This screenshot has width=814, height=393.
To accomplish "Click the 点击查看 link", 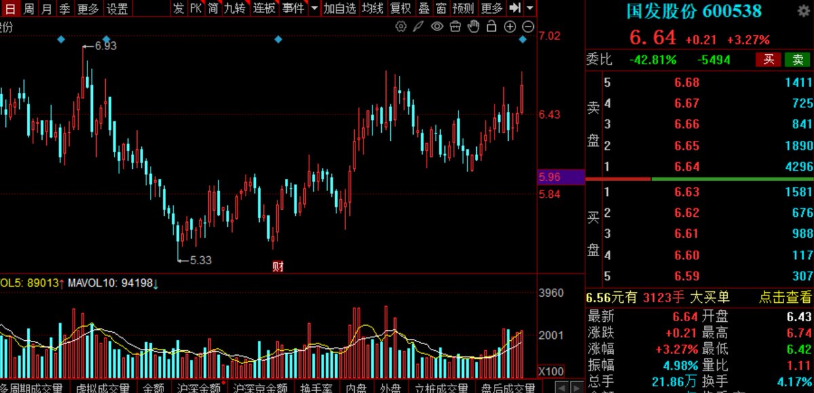I will (785, 297).
